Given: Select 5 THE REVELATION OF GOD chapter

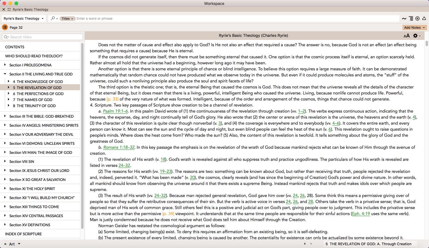Looking at the screenshot, I should [40, 87].
